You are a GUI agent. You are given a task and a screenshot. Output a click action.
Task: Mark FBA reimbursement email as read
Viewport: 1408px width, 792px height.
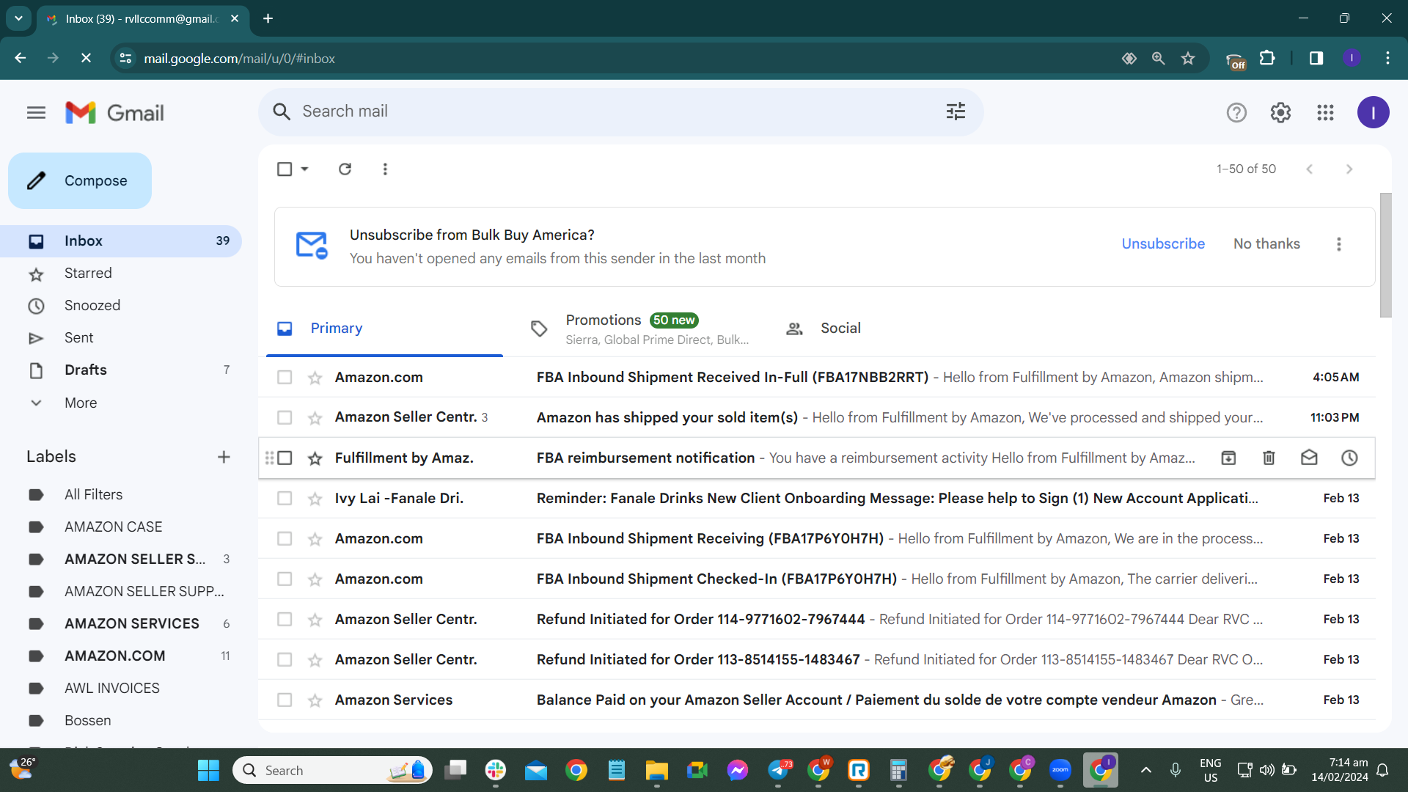[x=1309, y=458]
